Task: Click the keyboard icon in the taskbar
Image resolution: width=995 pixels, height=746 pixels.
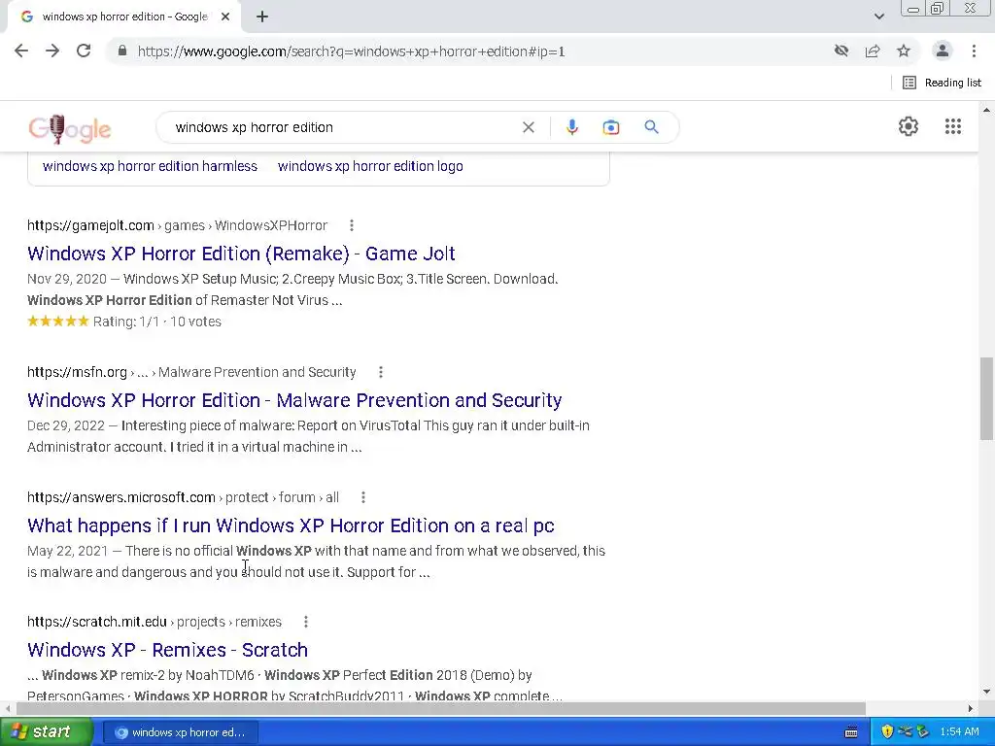Action: click(x=851, y=732)
